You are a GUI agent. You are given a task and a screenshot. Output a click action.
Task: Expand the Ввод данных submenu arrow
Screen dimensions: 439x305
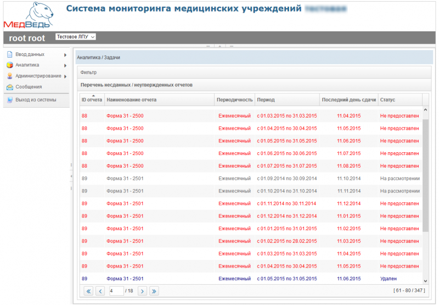(65, 55)
